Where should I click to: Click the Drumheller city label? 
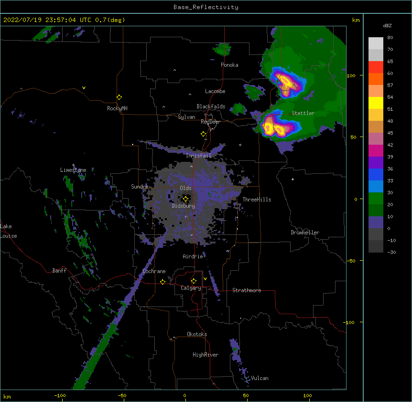[305, 233]
